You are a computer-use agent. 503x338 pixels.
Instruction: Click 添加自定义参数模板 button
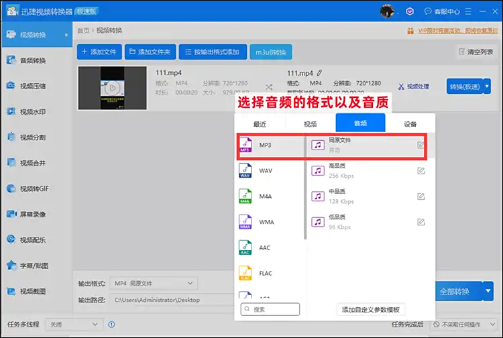[370, 309]
